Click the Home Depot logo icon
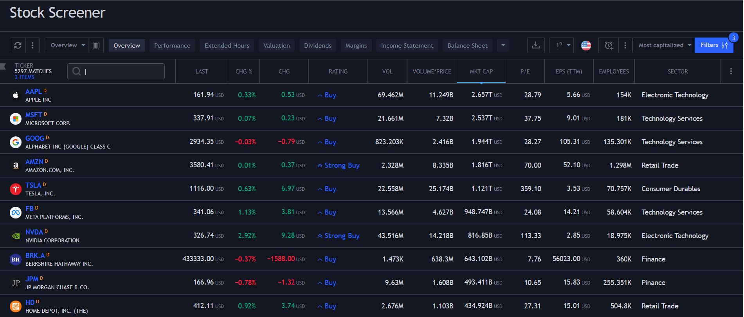 pyautogui.click(x=16, y=306)
